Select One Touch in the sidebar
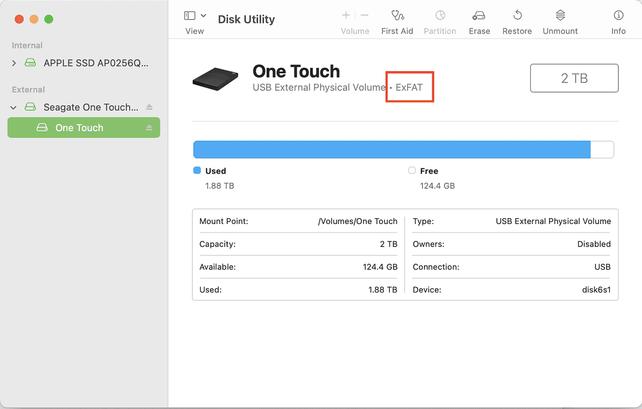This screenshot has height=409, width=642. pos(79,127)
